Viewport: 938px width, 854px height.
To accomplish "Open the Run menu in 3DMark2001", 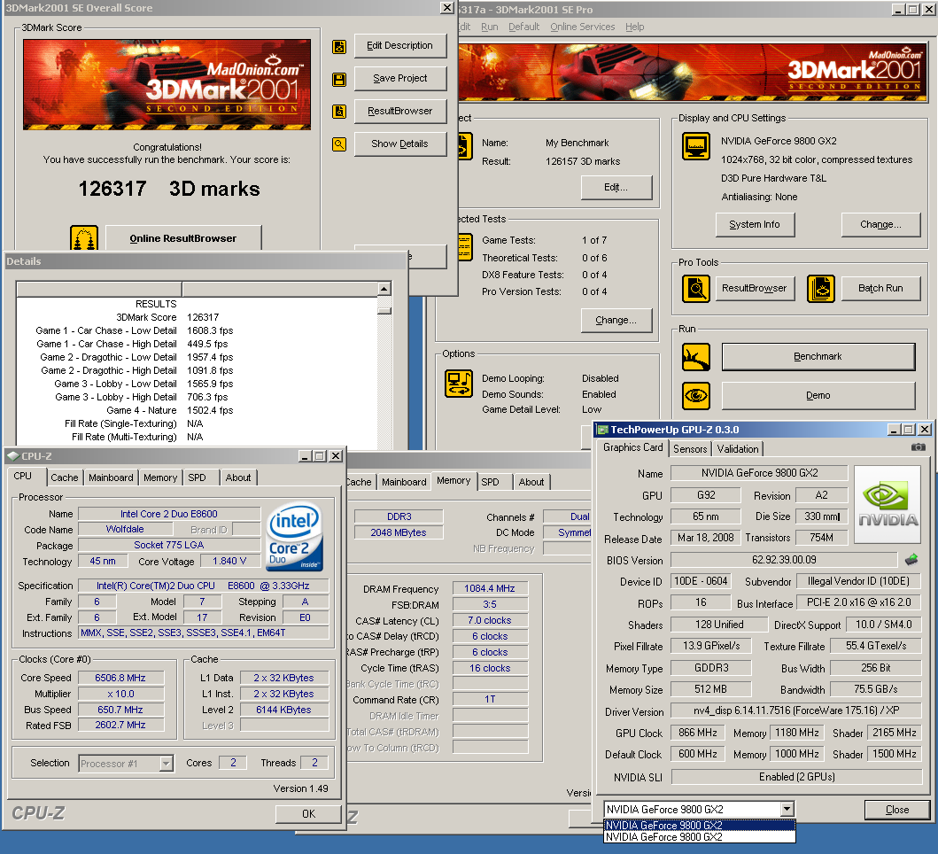I will [x=489, y=27].
